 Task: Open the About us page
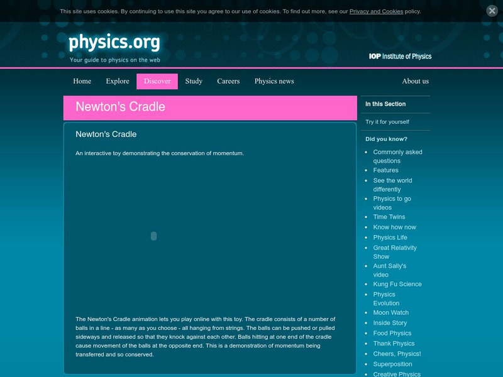tap(416, 81)
